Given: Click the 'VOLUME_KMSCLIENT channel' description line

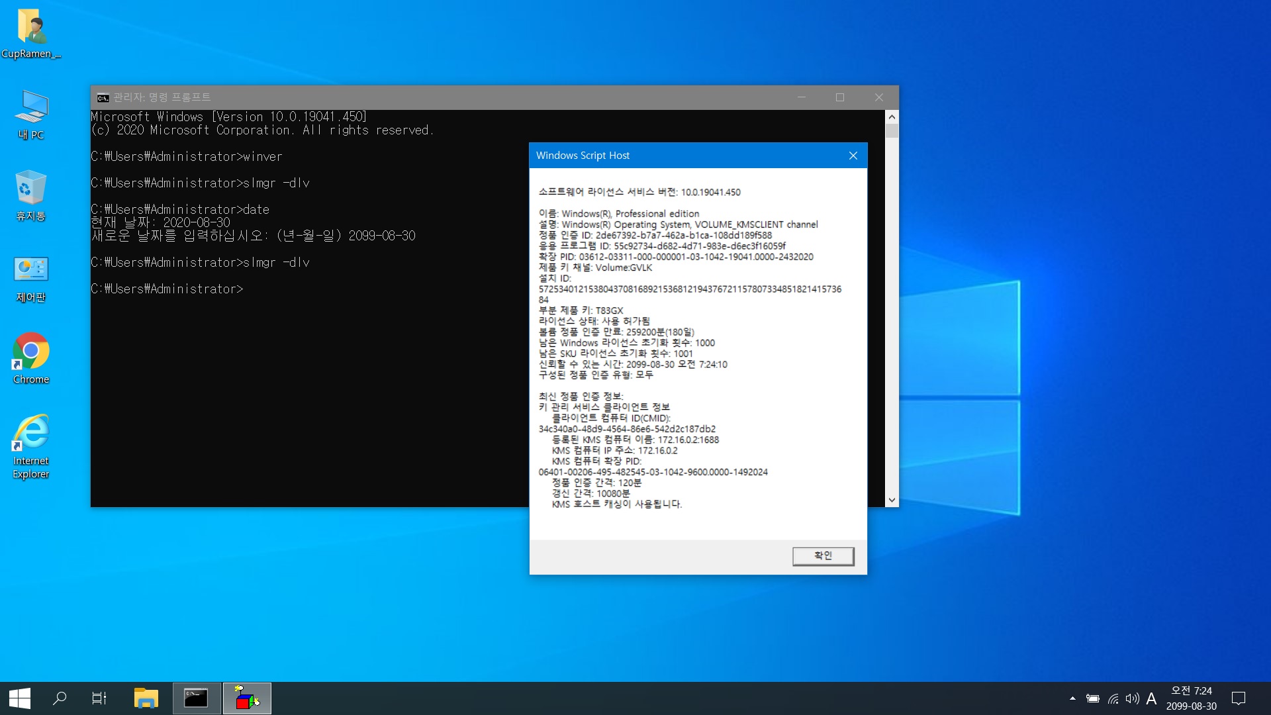Looking at the screenshot, I should [x=679, y=224].
